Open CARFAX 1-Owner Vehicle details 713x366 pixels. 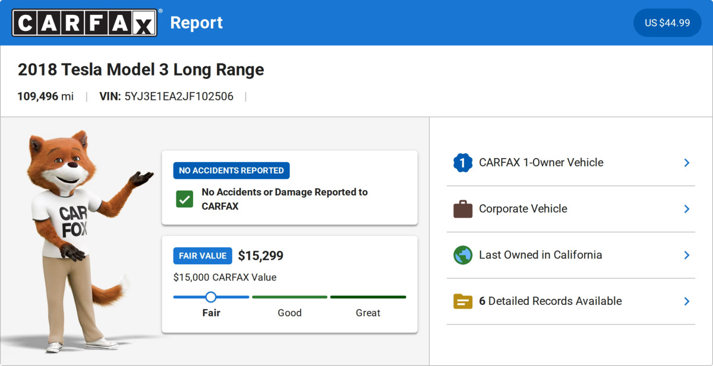coord(571,163)
